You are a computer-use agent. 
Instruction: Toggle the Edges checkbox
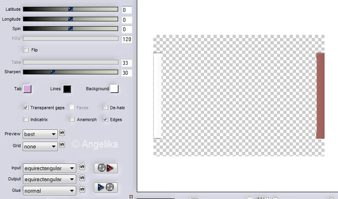[x=106, y=119]
